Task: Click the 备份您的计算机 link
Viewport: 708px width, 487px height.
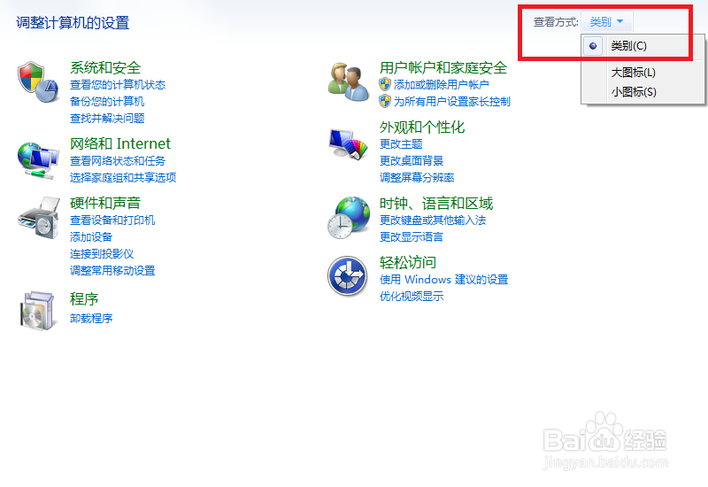Action: [107, 101]
